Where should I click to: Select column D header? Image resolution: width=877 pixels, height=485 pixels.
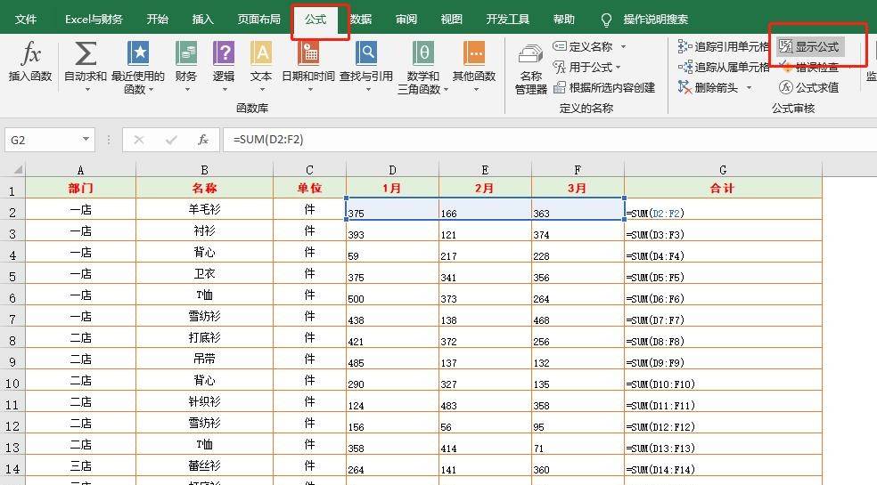tap(392, 169)
